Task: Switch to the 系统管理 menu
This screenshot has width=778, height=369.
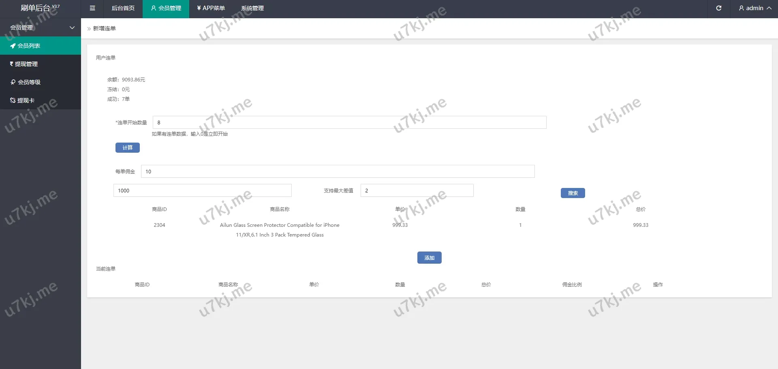Action: (x=252, y=8)
